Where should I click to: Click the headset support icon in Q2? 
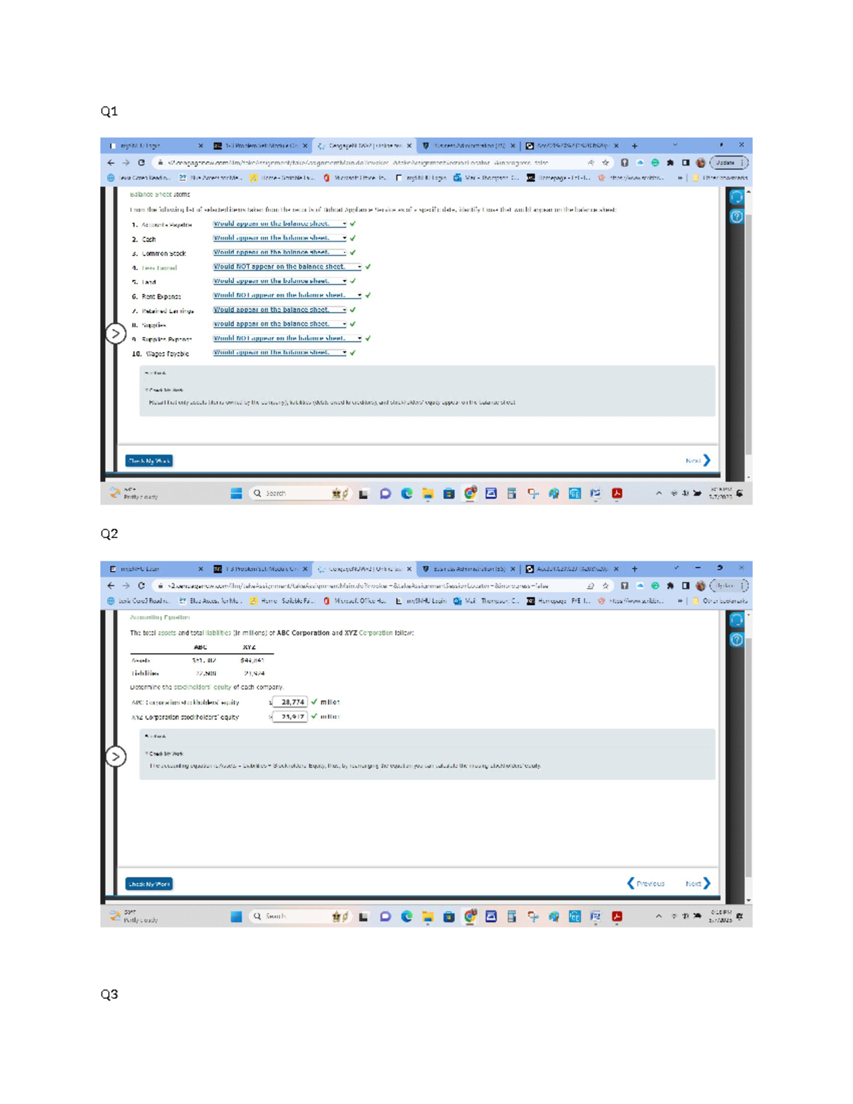[x=736, y=621]
